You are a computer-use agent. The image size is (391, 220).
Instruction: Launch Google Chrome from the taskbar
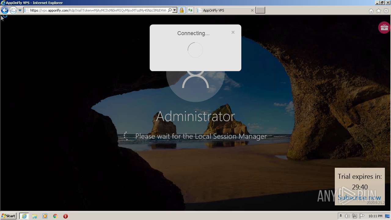[55, 216]
